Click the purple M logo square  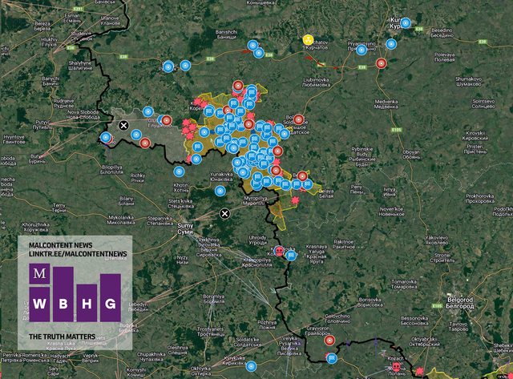point(39,275)
